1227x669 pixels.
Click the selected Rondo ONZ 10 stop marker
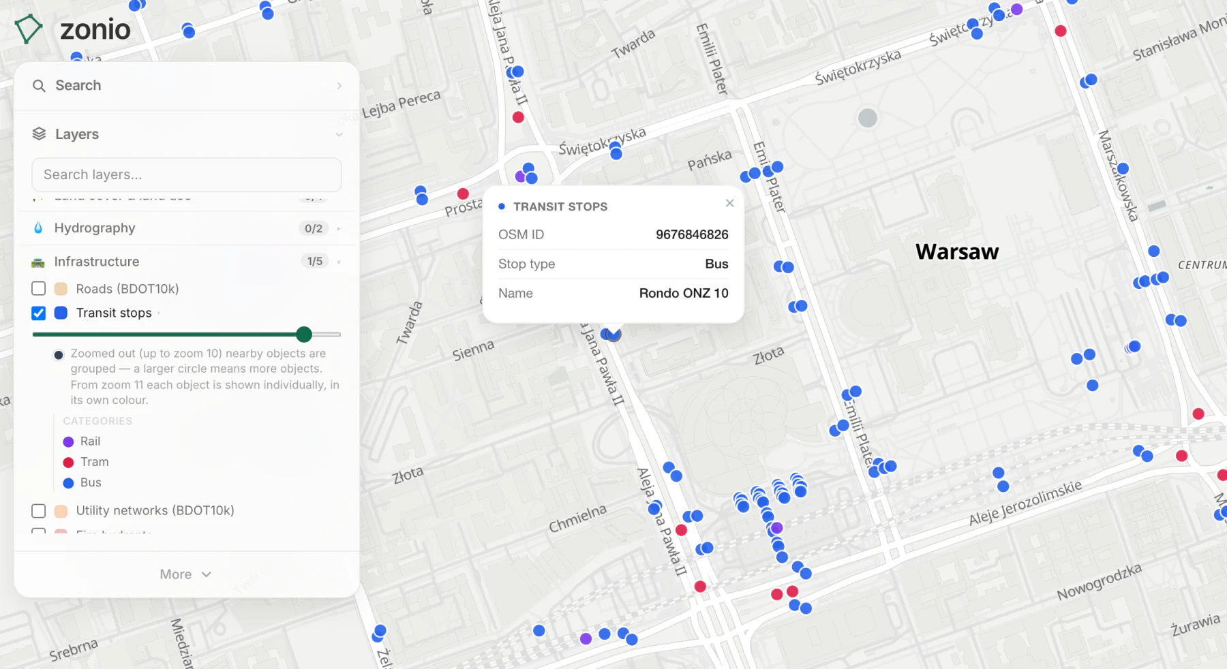[x=613, y=334]
